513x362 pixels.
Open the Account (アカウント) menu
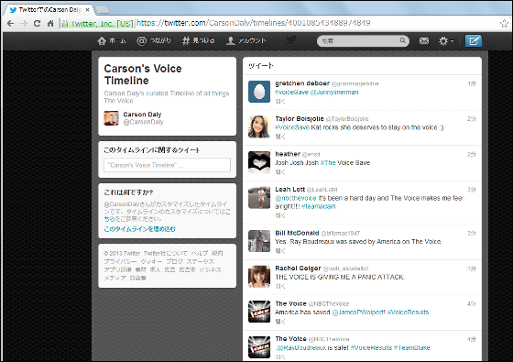point(246,40)
